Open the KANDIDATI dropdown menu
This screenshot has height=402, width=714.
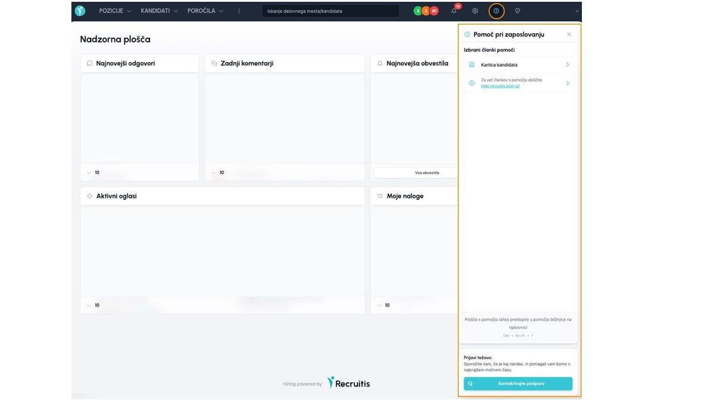click(x=159, y=11)
